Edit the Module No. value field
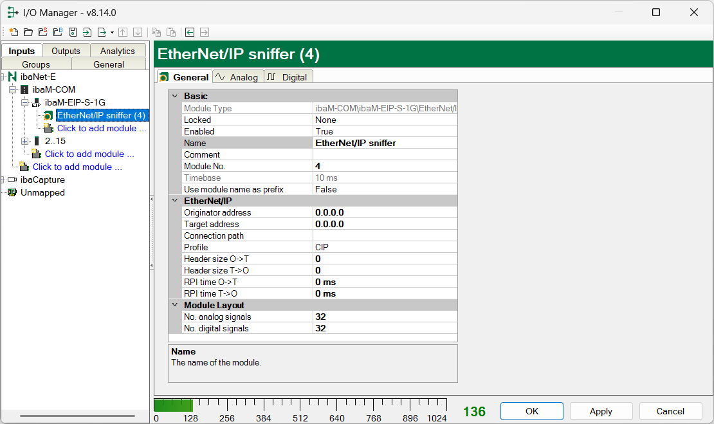Screen dimensions: 714x424 [385, 166]
